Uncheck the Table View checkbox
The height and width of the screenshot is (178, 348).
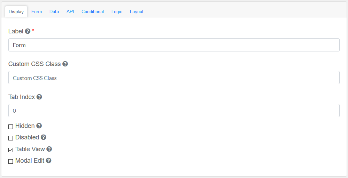[11, 150]
